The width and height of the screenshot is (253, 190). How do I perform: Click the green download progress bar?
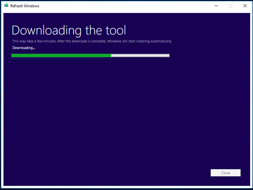click(x=90, y=56)
